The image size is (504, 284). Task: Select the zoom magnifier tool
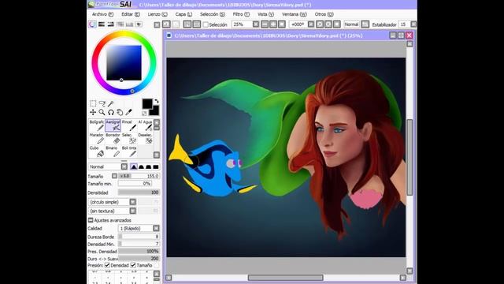click(x=102, y=112)
